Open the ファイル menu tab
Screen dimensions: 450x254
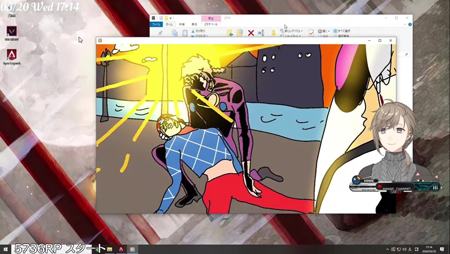click(x=156, y=24)
